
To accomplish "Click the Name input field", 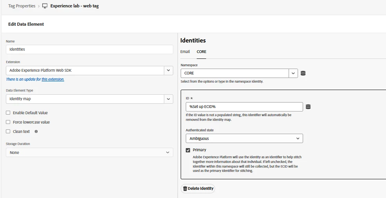I will (89, 49).
